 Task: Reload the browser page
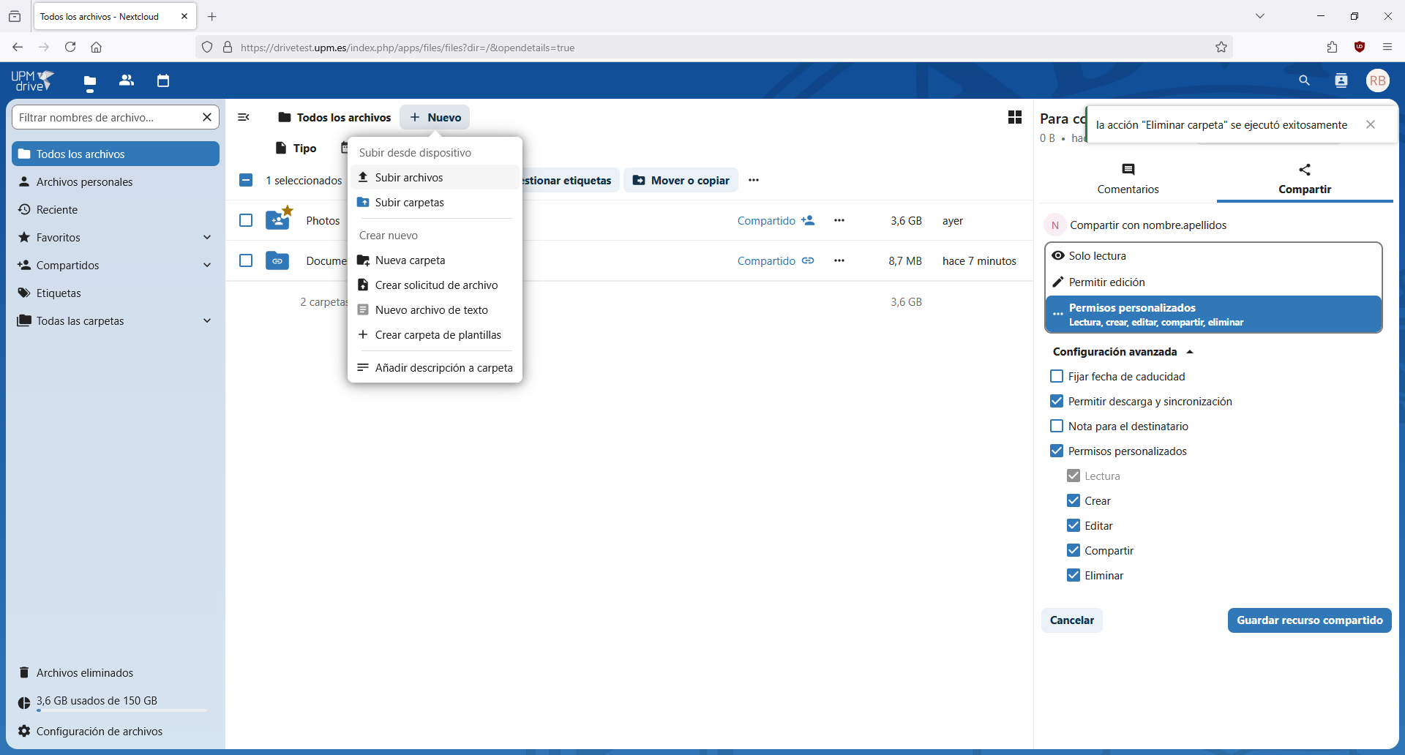pyautogui.click(x=70, y=47)
